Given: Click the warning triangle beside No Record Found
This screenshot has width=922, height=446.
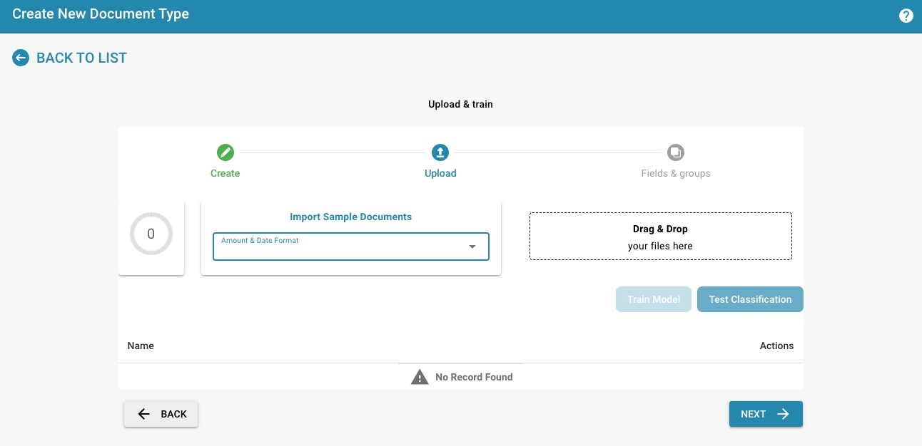Looking at the screenshot, I should [x=420, y=377].
